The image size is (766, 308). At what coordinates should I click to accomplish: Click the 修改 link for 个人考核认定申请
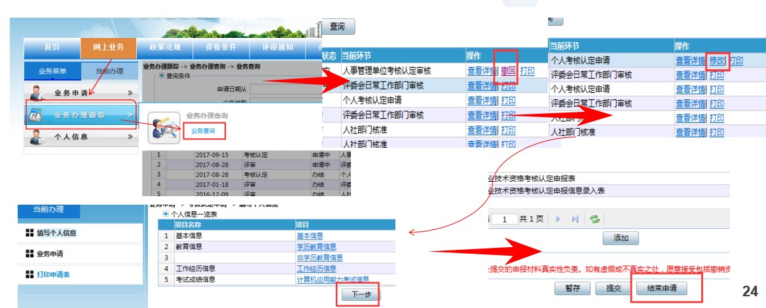point(717,61)
